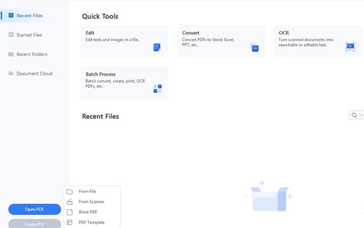Image resolution: width=364 pixels, height=228 pixels.
Task: Click the Batch Process icon
Action: (x=157, y=88)
